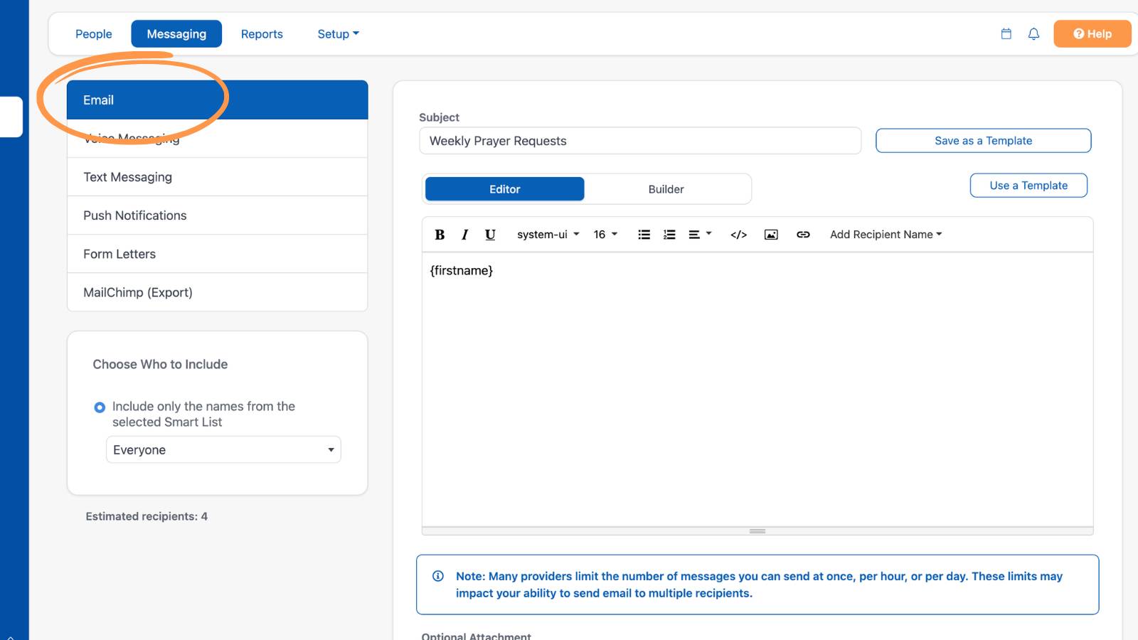Click the note info icon
Viewport: 1138px width, 640px height.
(x=438, y=576)
